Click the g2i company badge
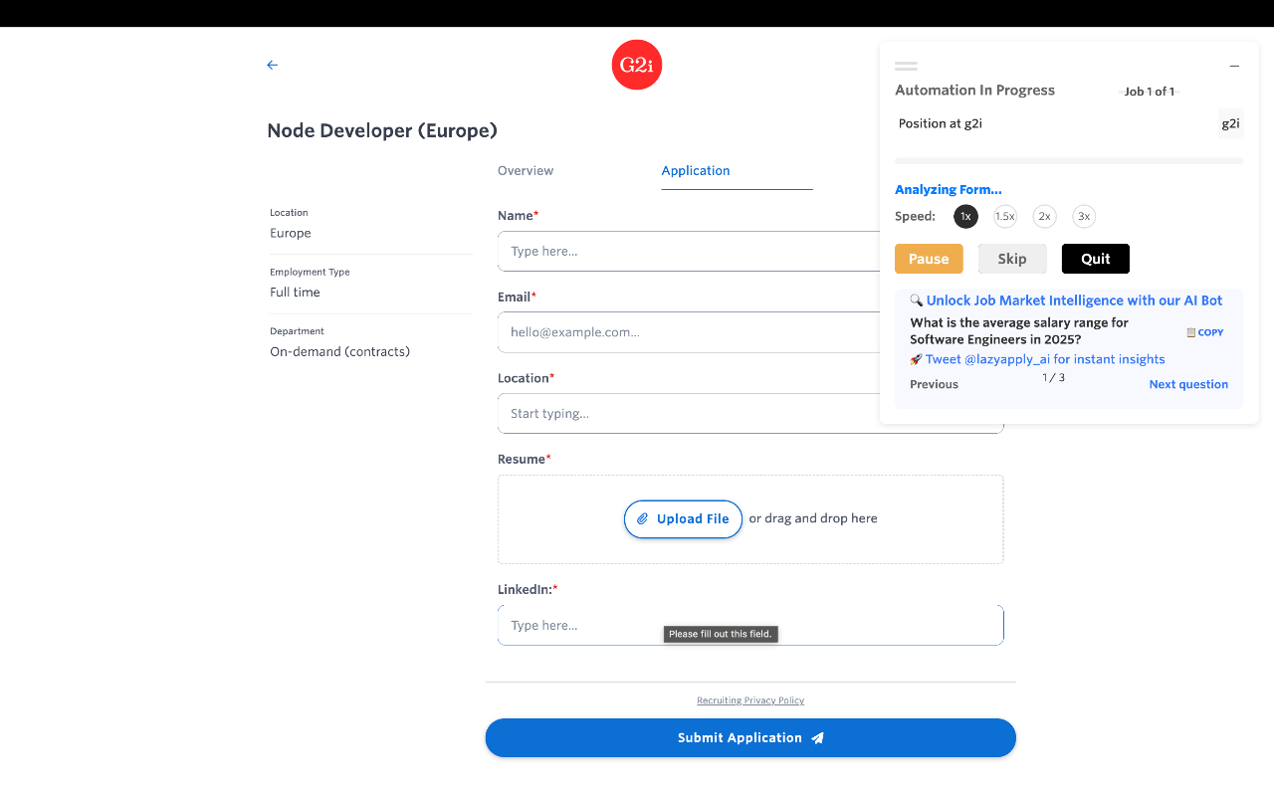Image resolution: width=1274 pixels, height=796 pixels. pos(1230,123)
